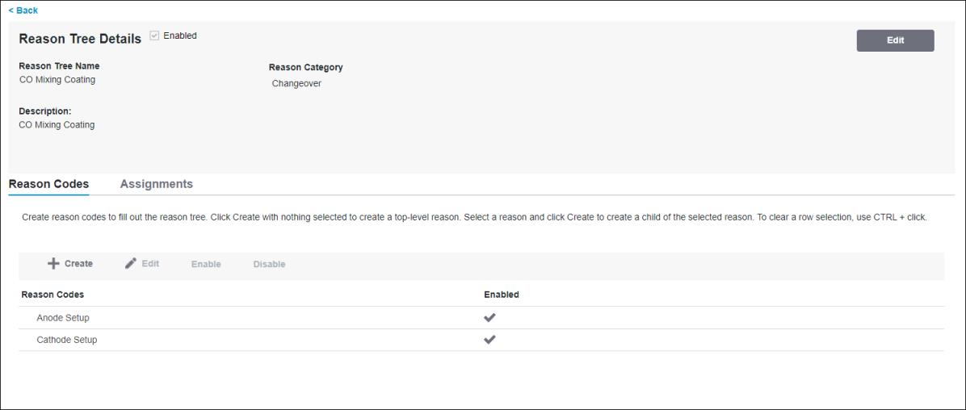This screenshot has width=966, height=410.
Task: Click the Reason Tree Name label
Action: coord(59,66)
